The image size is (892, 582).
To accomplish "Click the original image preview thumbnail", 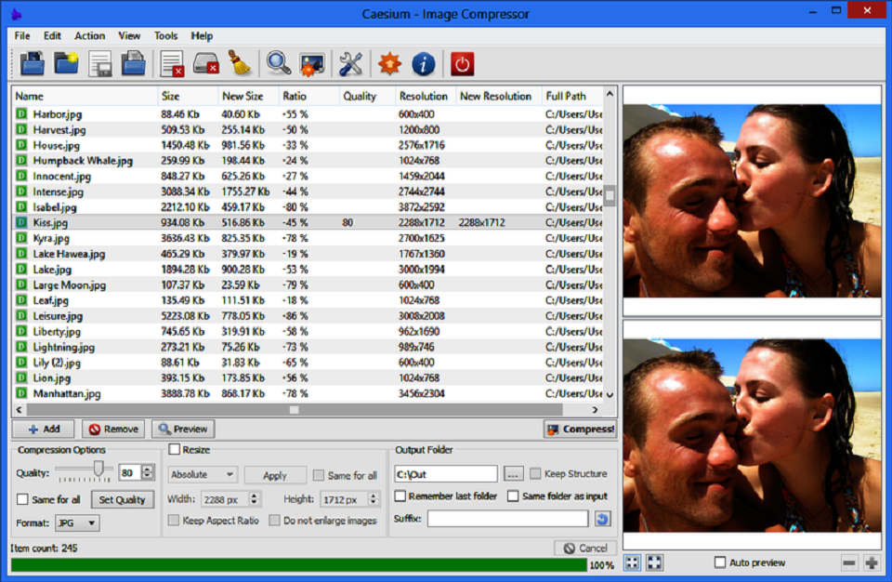I will [752, 201].
